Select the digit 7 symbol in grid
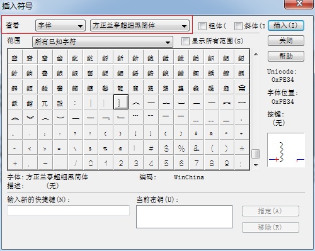Image resolution: width=315 pixels, height=251 pixels. (x=197, y=163)
